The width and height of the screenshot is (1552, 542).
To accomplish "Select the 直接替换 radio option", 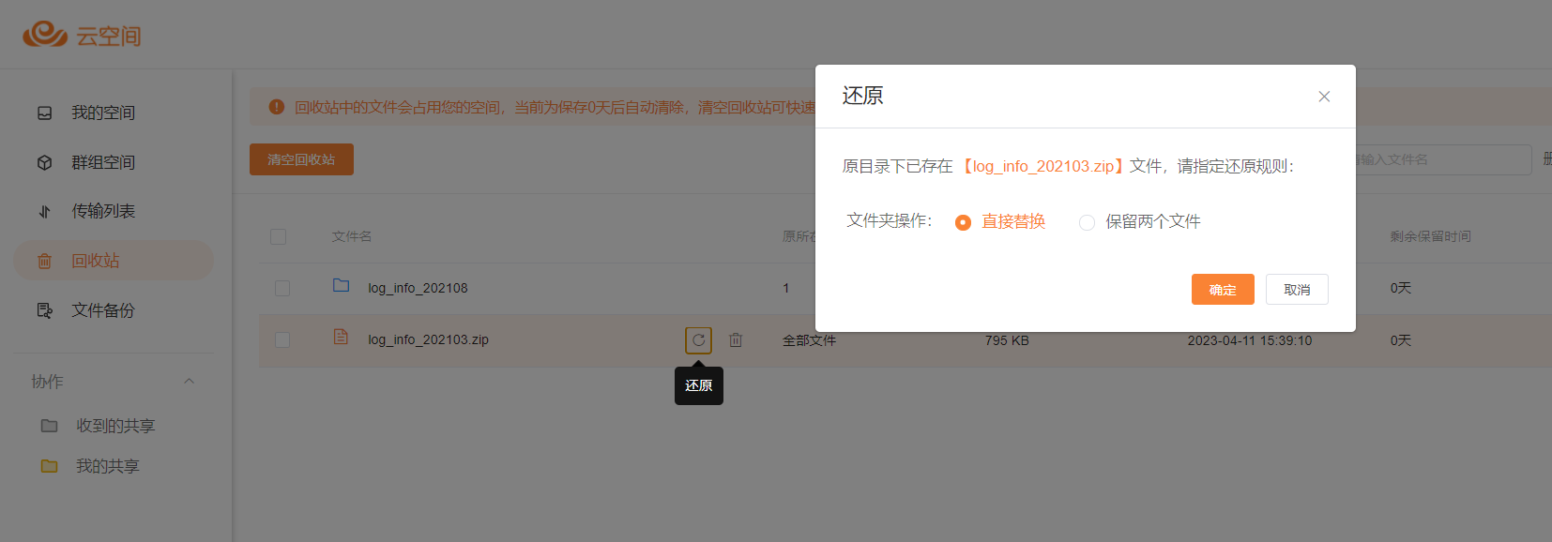I will [x=963, y=222].
